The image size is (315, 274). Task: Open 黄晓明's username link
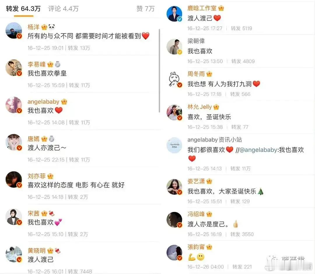tap(36, 251)
